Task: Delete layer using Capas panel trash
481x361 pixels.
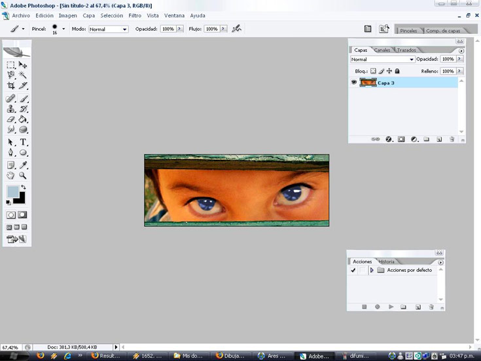Action: [452, 139]
